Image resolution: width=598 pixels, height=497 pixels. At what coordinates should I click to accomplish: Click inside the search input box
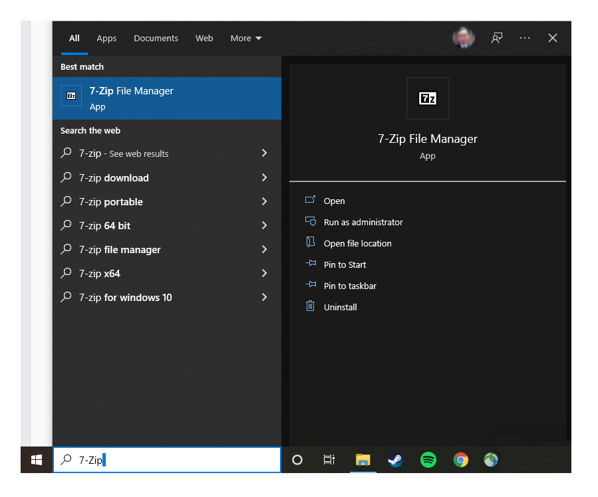[166, 459]
